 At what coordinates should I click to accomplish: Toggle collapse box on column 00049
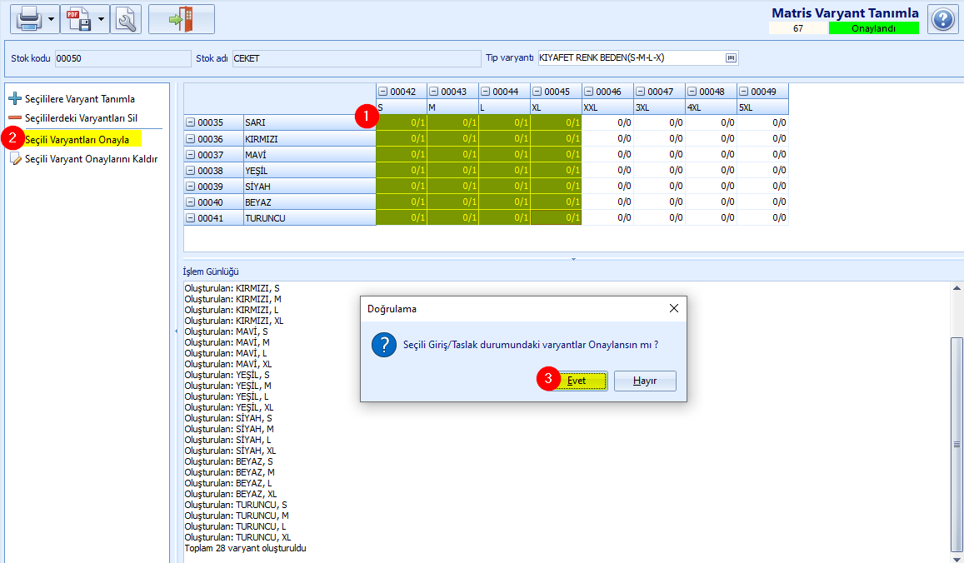point(744,92)
